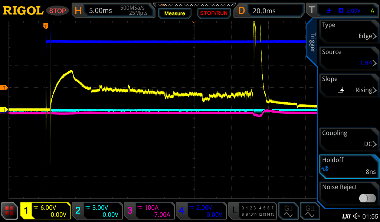Image resolution: width=380 pixels, height=222 pixels.
Task: Open the GI signal generator icon
Action: (288, 211)
